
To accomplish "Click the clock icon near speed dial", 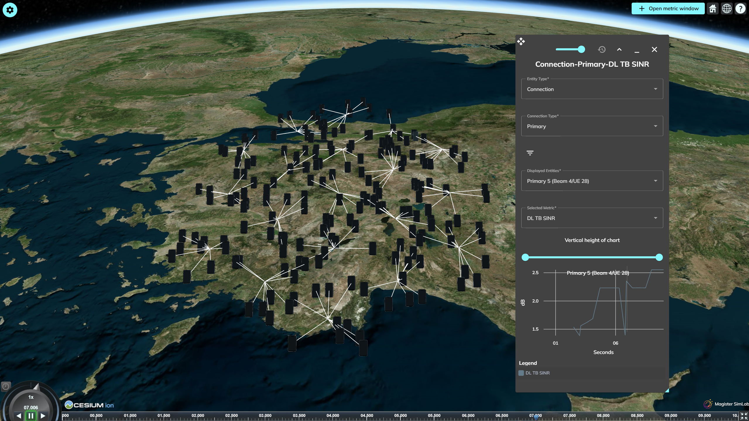I will point(6,386).
